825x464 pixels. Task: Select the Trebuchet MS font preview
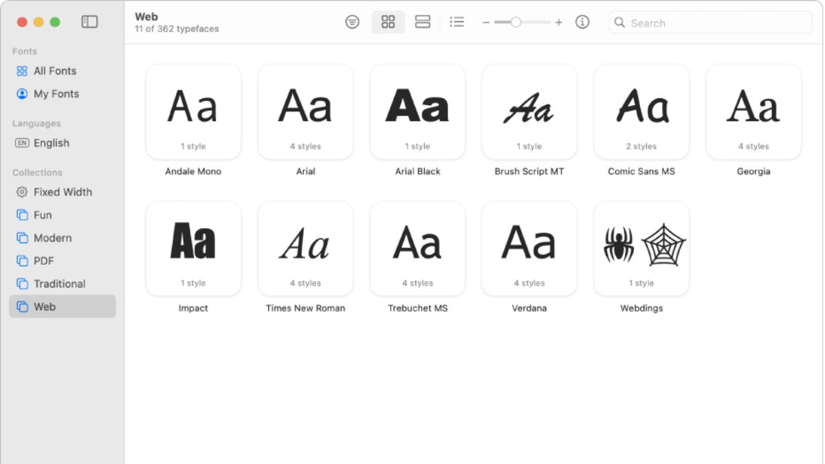click(x=417, y=248)
